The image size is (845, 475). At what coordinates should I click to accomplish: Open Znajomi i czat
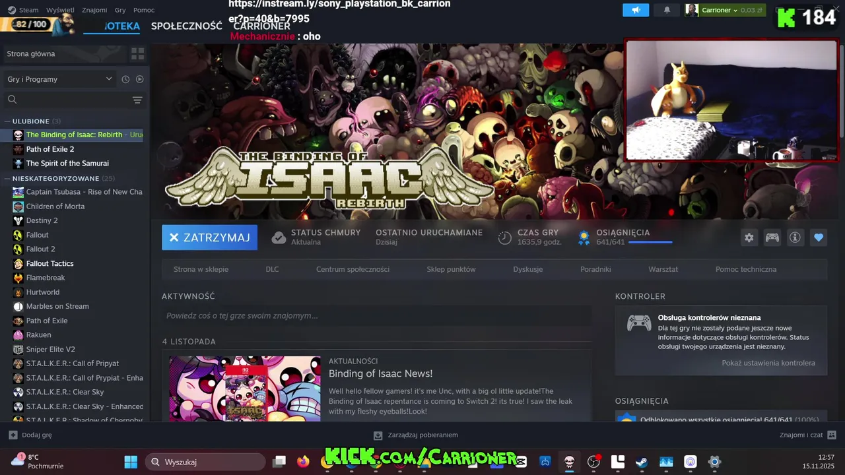pos(807,435)
